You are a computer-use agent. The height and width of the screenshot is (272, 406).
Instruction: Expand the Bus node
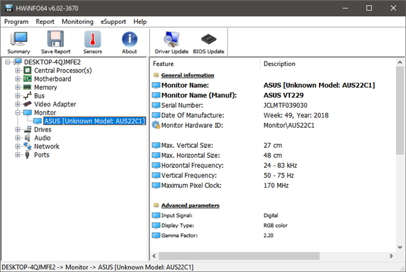pyautogui.click(x=18, y=96)
